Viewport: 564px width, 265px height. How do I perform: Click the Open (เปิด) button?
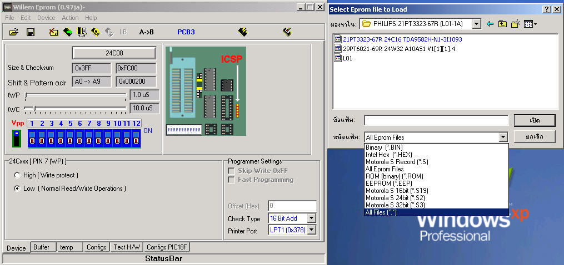pos(535,120)
